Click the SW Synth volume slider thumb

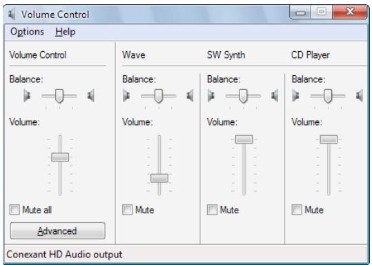[244, 139]
